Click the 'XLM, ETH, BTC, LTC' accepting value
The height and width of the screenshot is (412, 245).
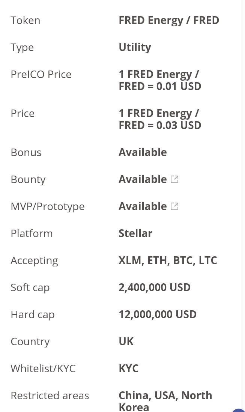tap(168, 261)
